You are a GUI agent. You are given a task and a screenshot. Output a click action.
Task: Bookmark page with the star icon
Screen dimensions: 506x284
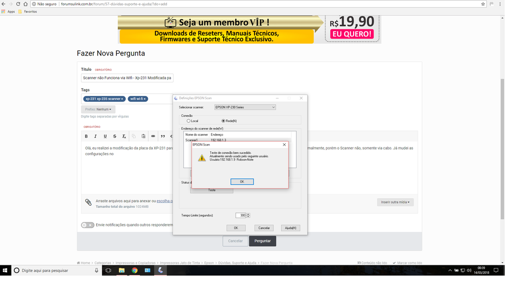coord(483,4)
